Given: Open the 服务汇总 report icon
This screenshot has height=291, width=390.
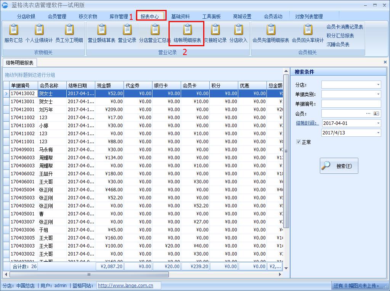Looking at the screenshot, I should (14, 34).
